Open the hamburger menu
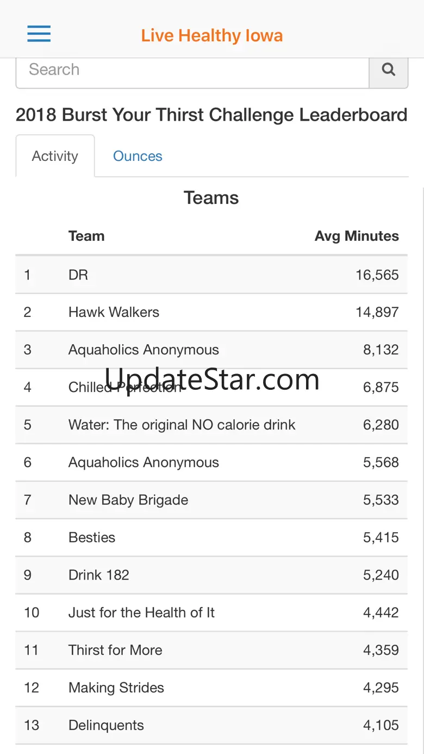Viewport: 424px width, 754px height. 39,34
